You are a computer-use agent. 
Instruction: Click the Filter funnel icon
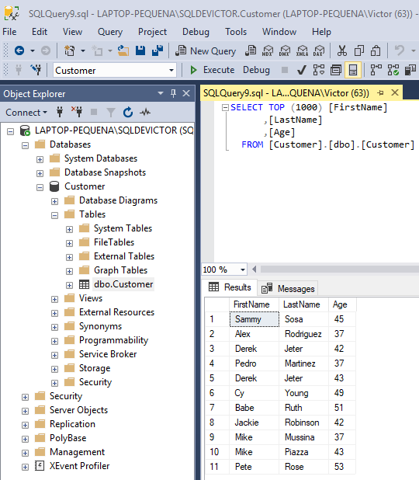[111, 113]
